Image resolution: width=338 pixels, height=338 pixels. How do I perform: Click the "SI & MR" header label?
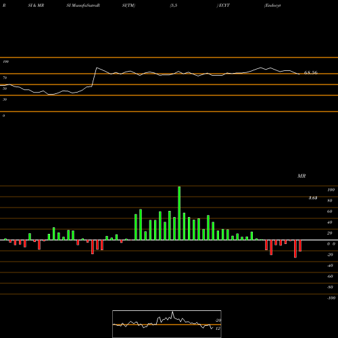[x=36, y=5]
